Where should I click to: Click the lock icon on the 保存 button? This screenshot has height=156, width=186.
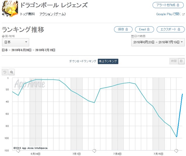(x=127, y=29)
